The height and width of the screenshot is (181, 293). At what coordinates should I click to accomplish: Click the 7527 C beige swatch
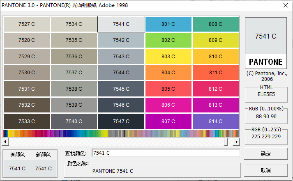[x=27, y=24]
